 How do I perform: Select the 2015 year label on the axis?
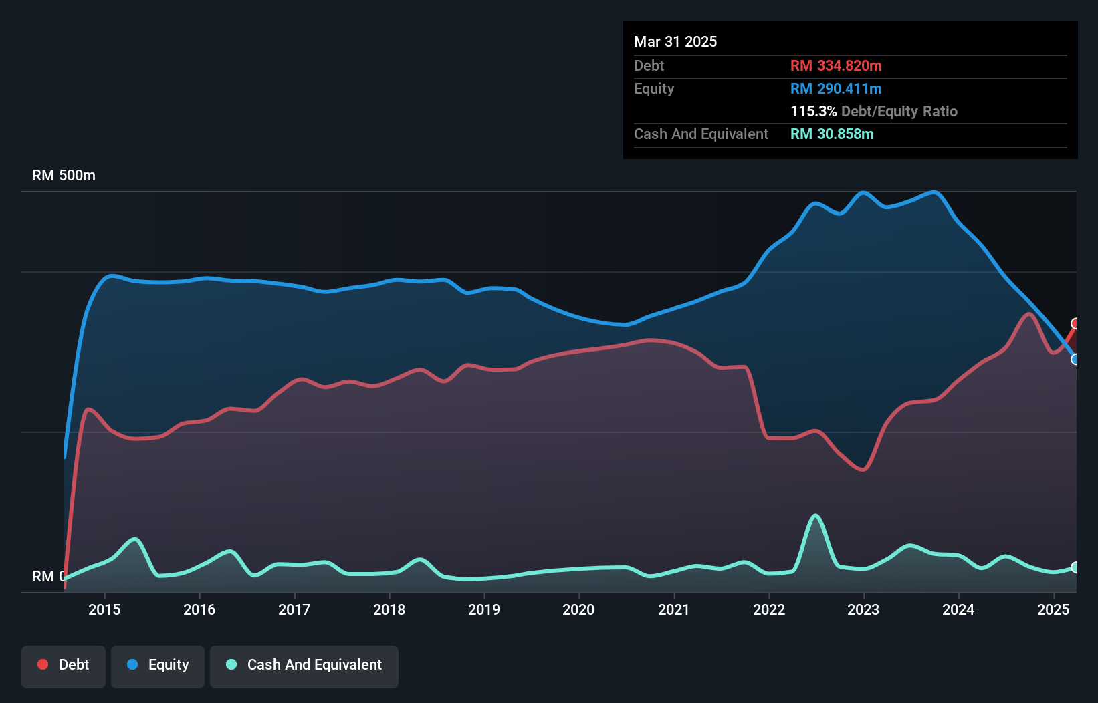point(104,609)
